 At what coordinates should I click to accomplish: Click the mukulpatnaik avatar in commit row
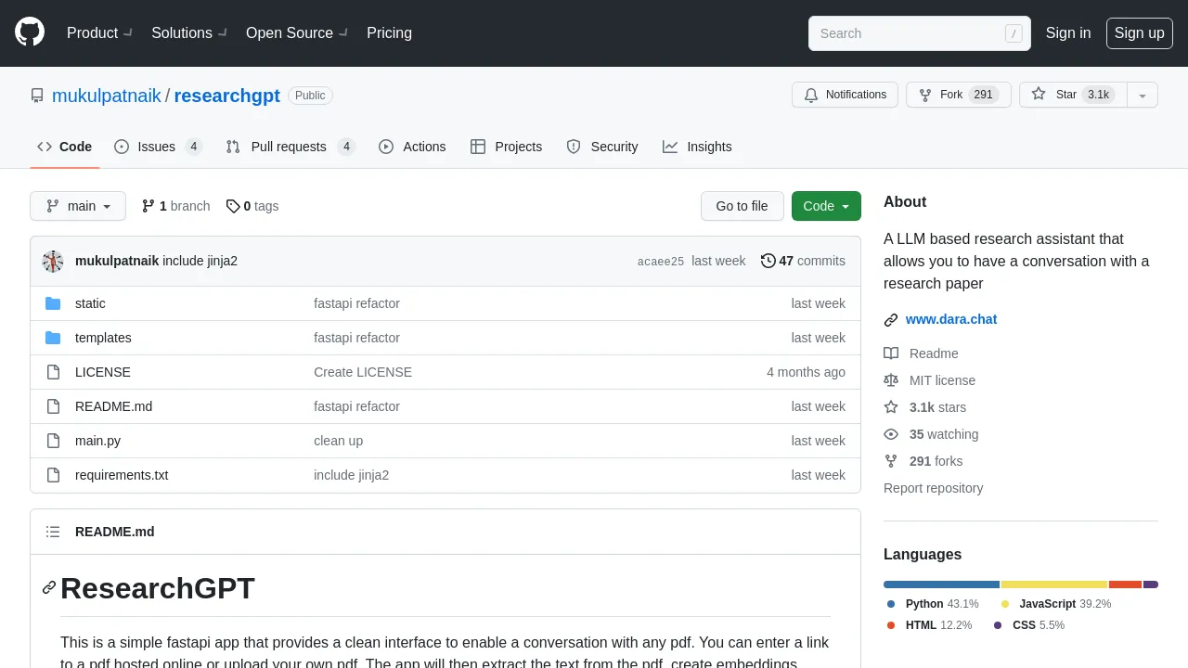pyautogui.click(x=53, y=262)
